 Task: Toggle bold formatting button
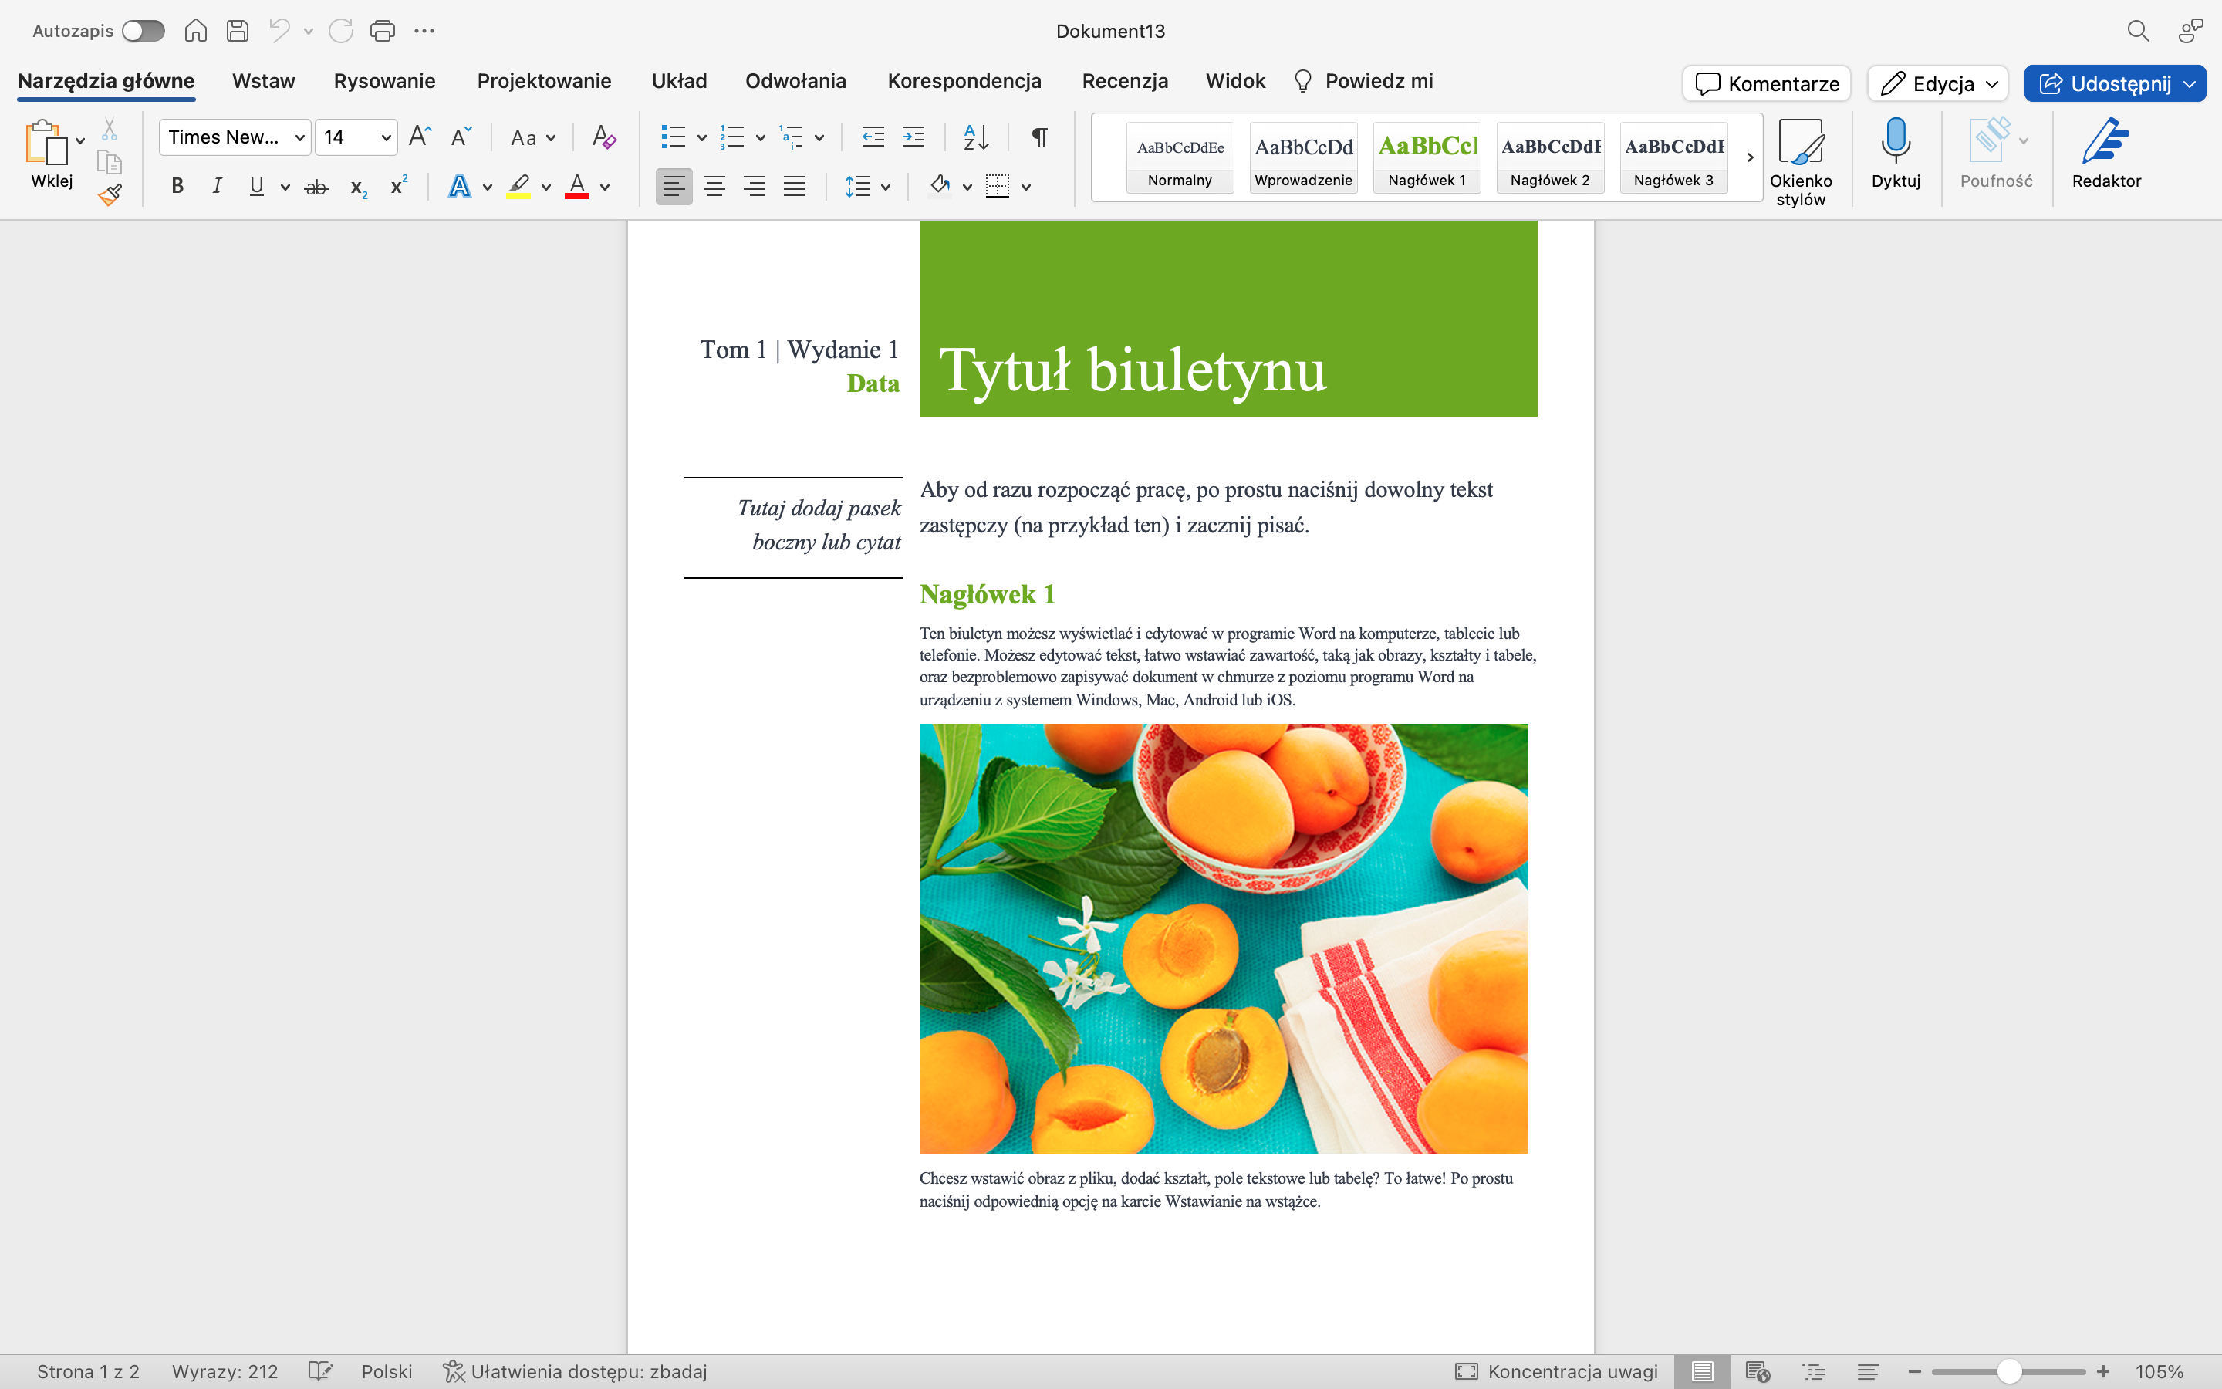(x=177, y=187)
